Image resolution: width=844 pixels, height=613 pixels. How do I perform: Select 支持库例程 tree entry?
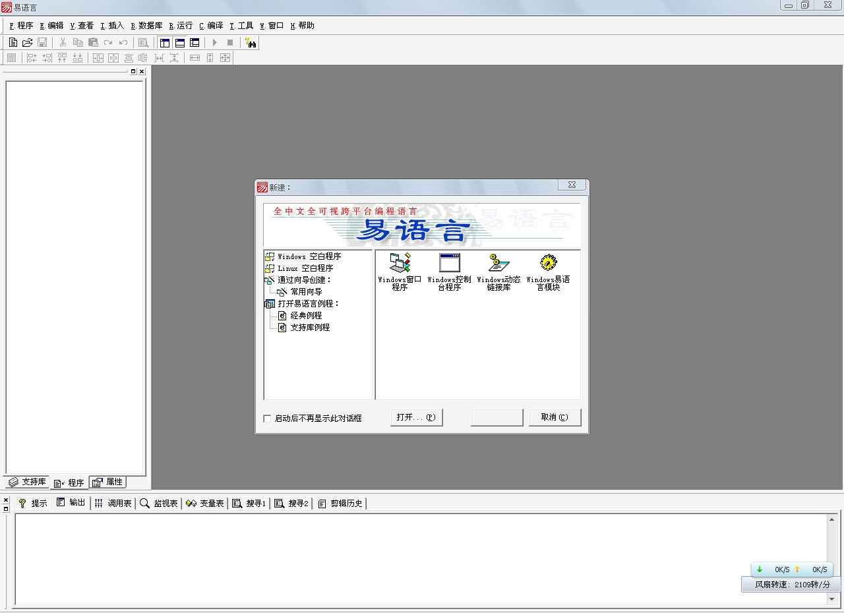click(x=310, y=328)
